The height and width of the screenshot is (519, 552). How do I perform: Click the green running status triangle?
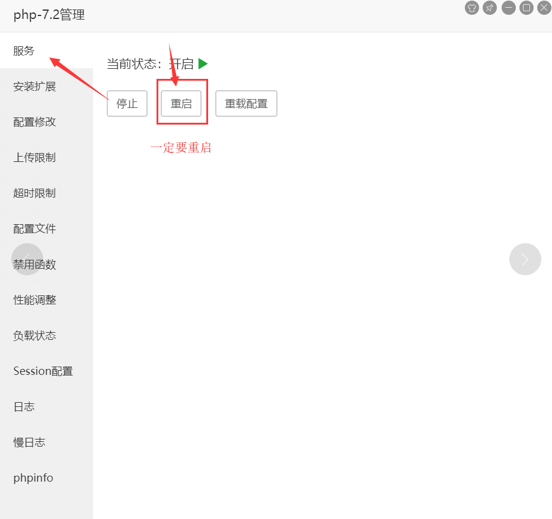(203, 63)
